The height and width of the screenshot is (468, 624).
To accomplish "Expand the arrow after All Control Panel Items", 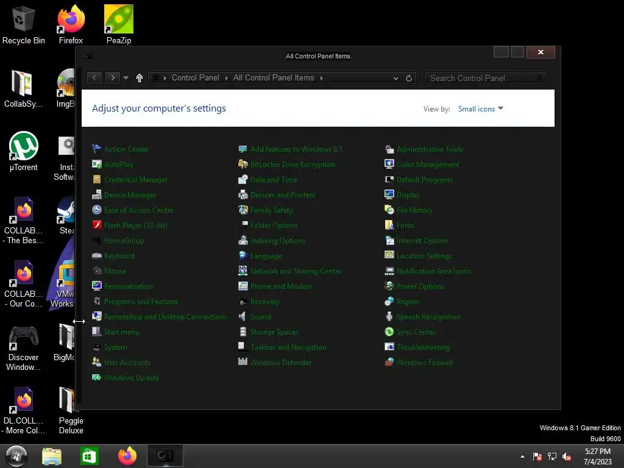I will pyautogui.click(x=322, y=78).
